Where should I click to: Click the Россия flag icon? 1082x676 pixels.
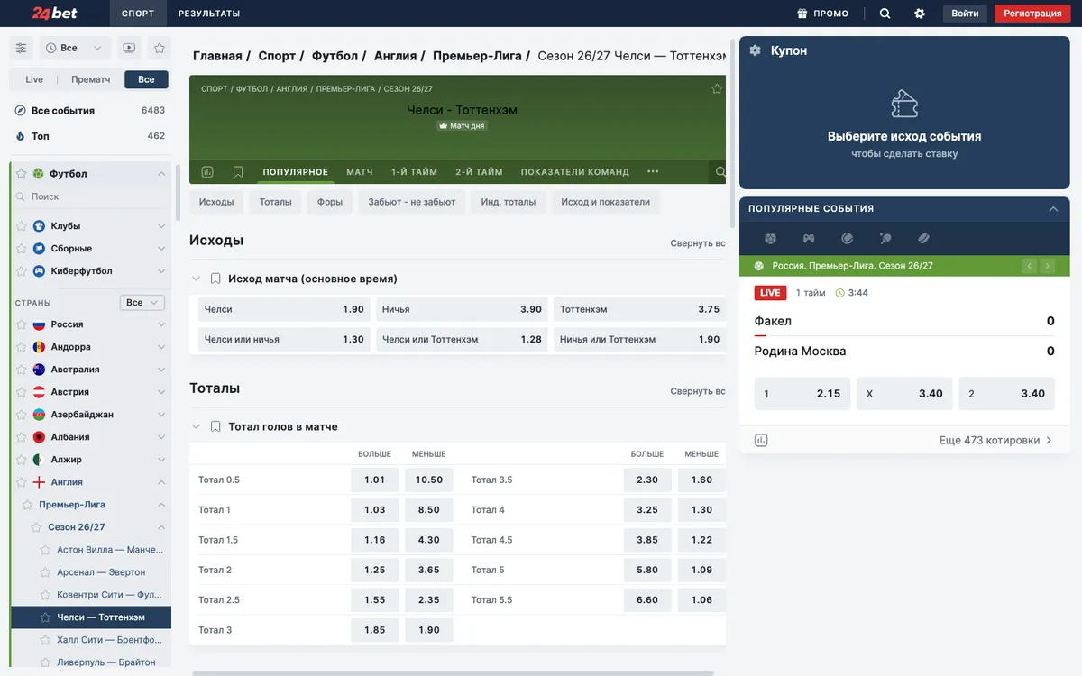[x=39, y=324]
